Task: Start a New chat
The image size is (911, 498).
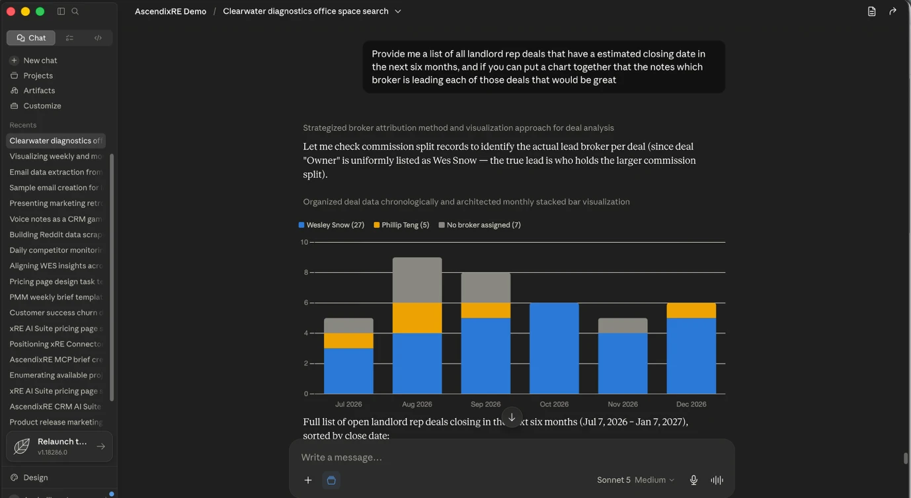Action: point(40,60)
